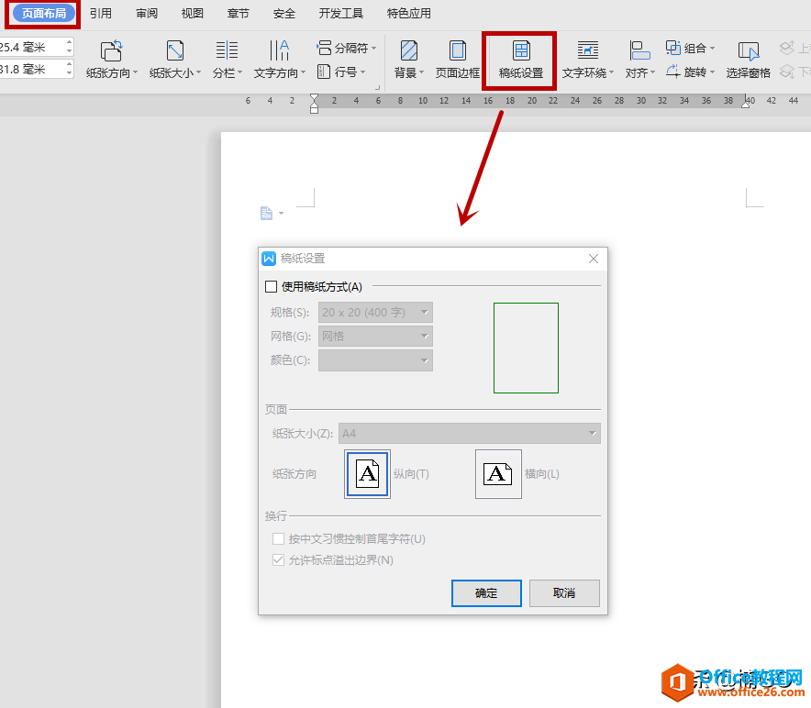Open the 纸张大小 paper size tool

[175, 60]
